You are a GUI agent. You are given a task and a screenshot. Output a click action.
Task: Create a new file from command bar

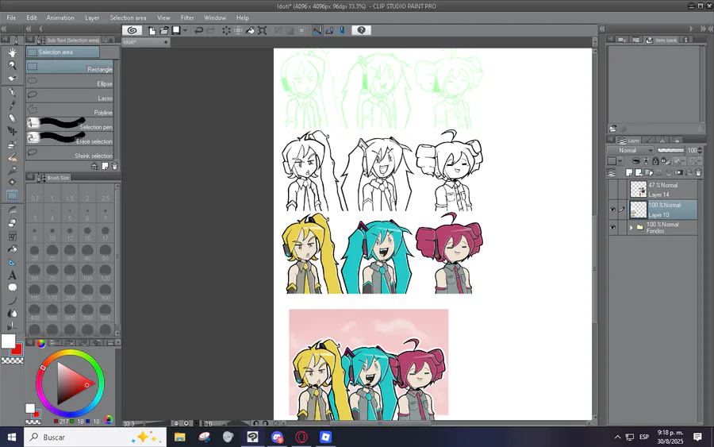tap(152, 30)
